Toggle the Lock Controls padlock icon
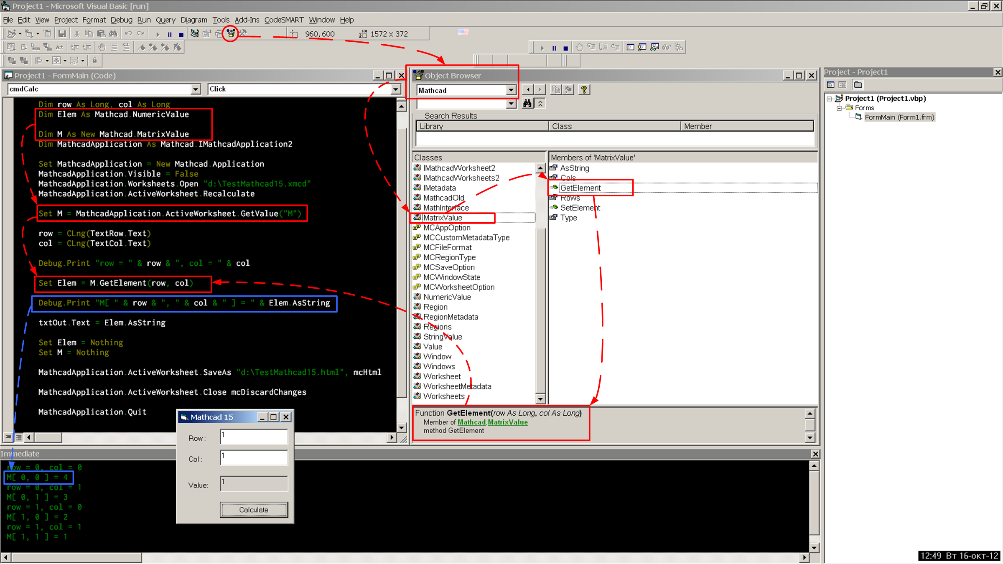The width and height of the screenshot is (1003, 564). (x=95, y=61)
